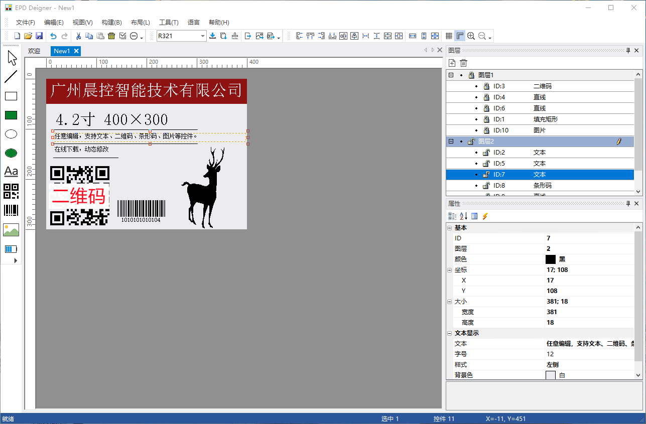The image size is (646, 424).
Task: Select the QR code tool in toolbox
Action: 11,191
